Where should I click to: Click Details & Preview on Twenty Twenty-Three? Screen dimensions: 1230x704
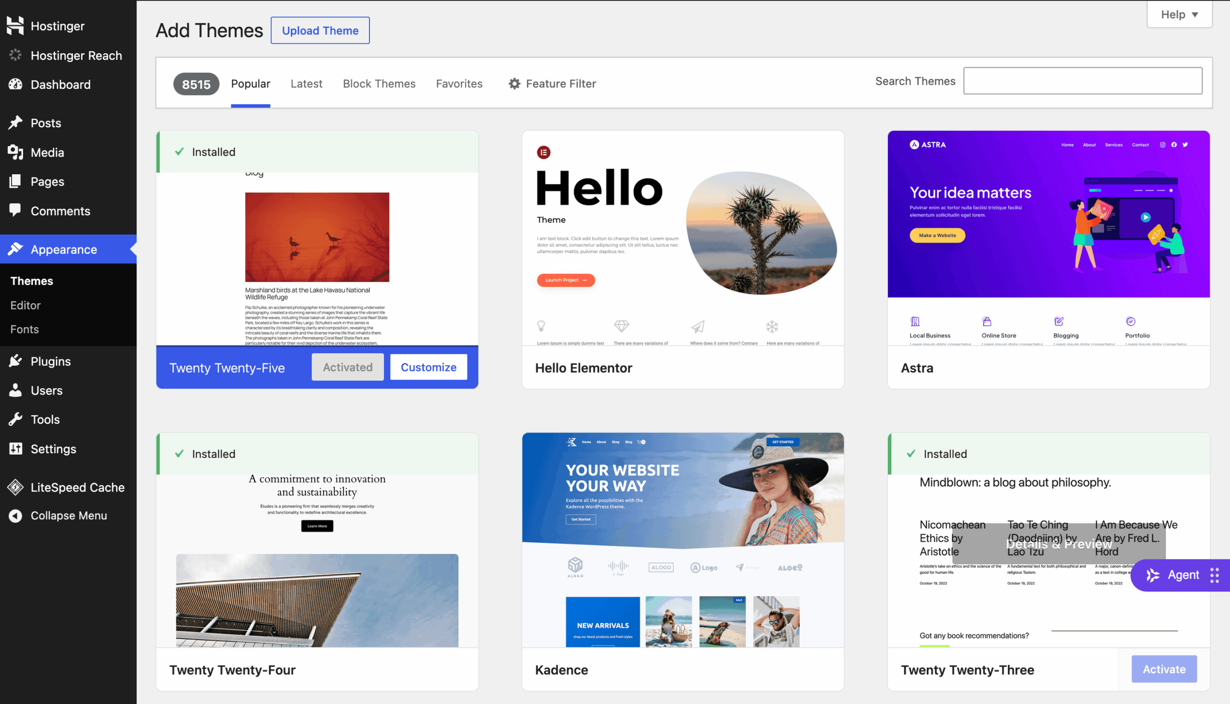[x=1058, y=543]
